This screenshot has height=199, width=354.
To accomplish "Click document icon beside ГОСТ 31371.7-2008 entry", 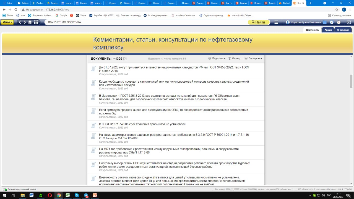I will [x=93, y=125].
